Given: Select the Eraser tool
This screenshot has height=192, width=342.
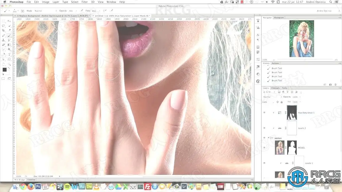Looking at the screenshot, I should [x=3, y=45].
